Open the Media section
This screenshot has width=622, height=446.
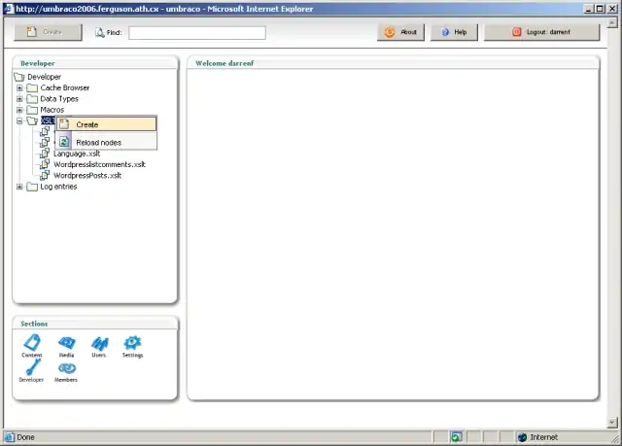click(x=66, y=342)
